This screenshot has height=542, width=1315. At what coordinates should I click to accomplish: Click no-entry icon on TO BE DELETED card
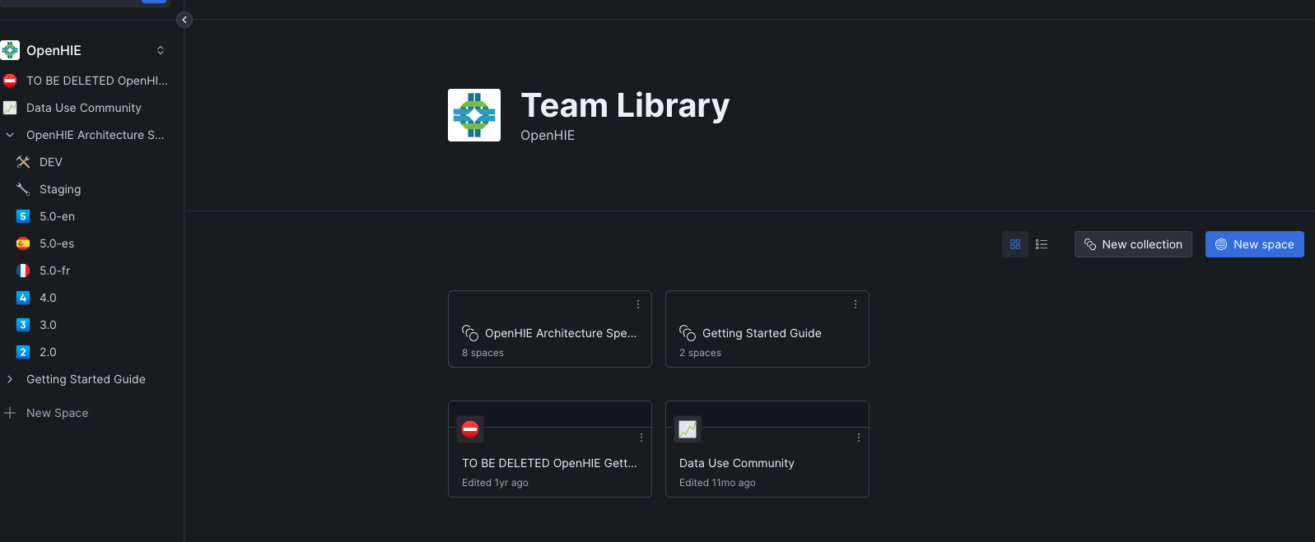click(470, 429)
